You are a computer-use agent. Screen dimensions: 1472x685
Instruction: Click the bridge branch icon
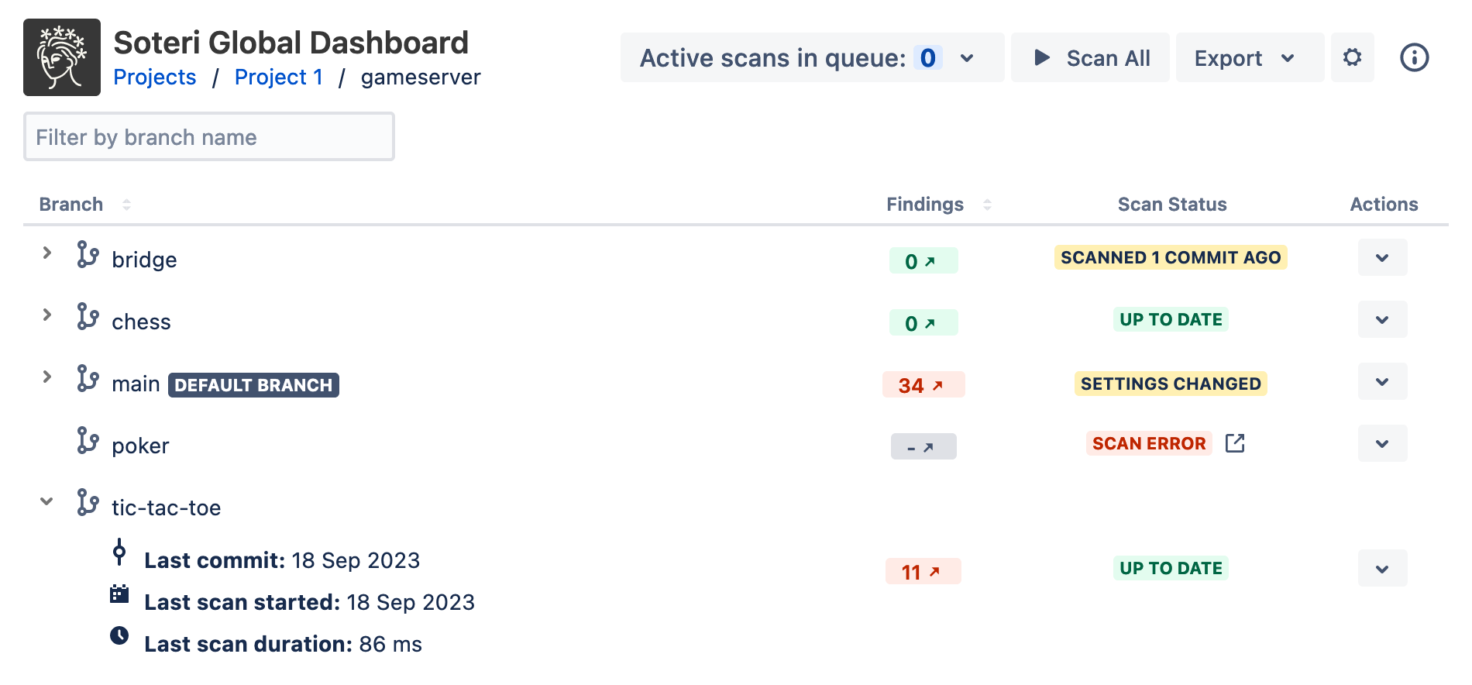(88, 254)
